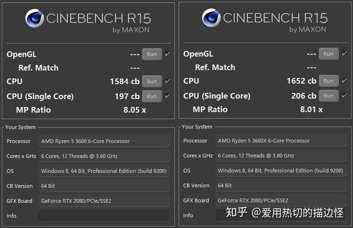353x228 pixels.
Task: Click '6 Cores, 12 Threads @ 3.80 GHz' field
Action: pos(281,156)
